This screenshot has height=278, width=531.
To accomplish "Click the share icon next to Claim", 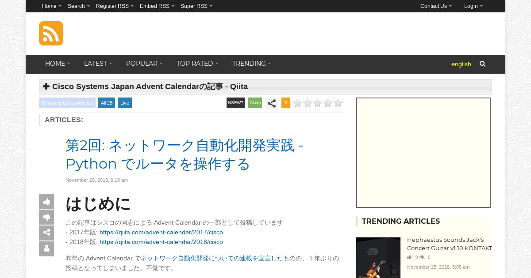I will click(x=272, y=103).
